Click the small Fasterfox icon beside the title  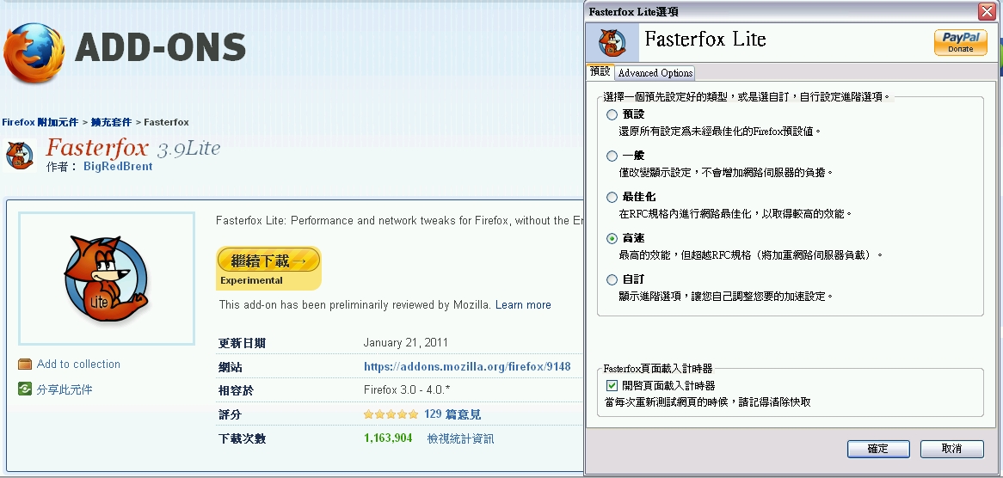coord(20,155)
